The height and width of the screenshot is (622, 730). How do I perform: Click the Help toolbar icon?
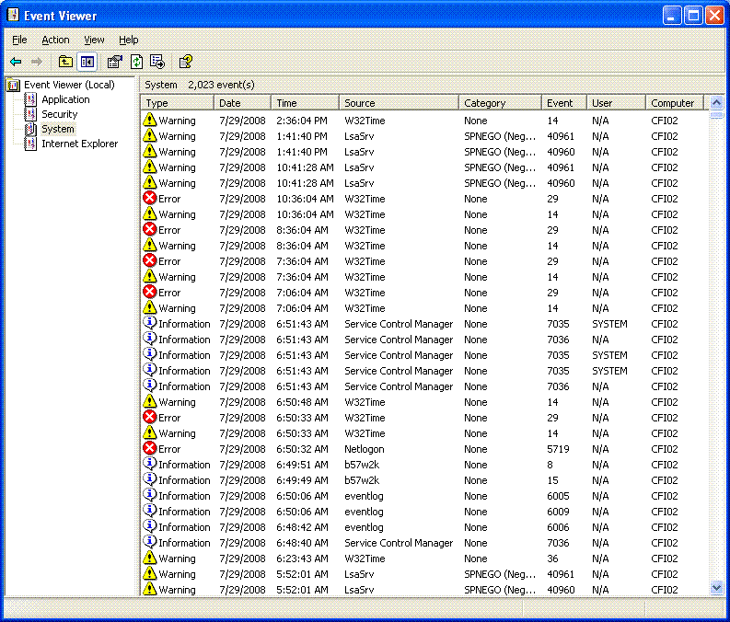point(185,62)
